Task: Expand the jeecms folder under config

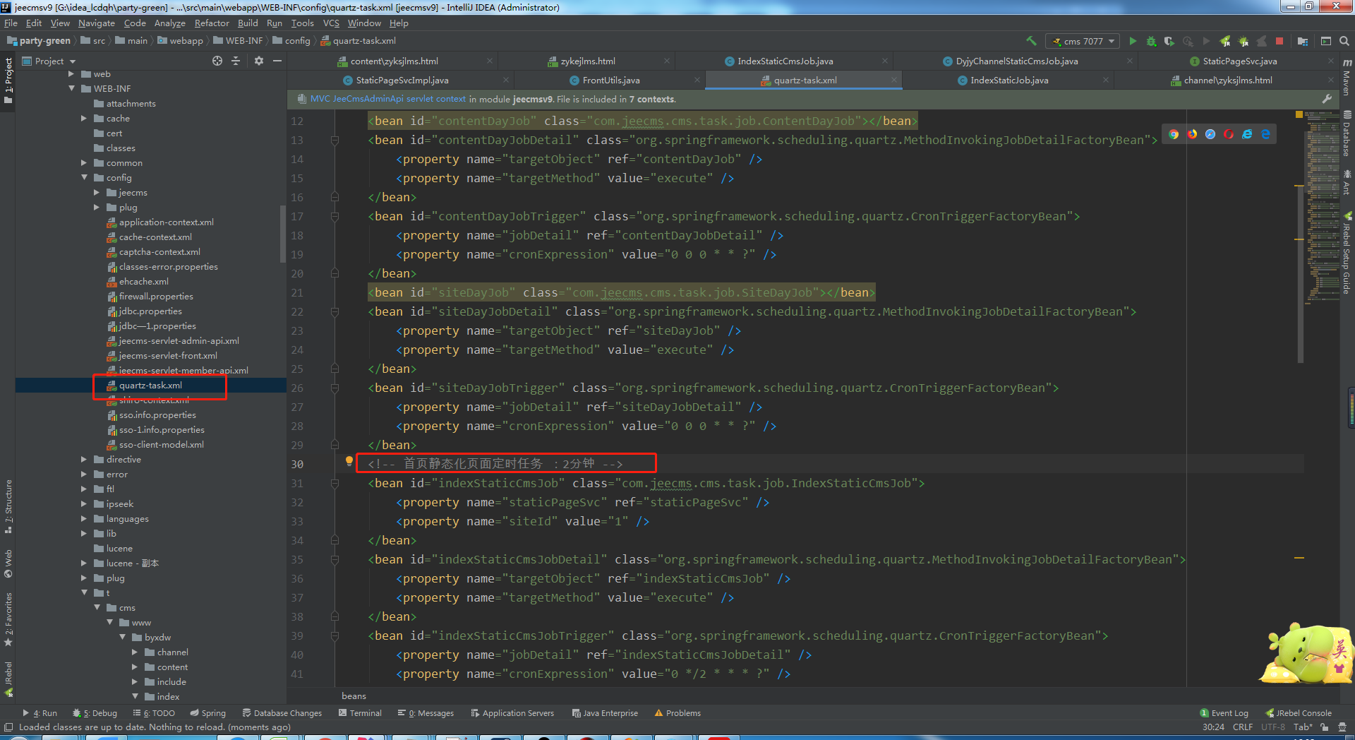Action: 97,193
